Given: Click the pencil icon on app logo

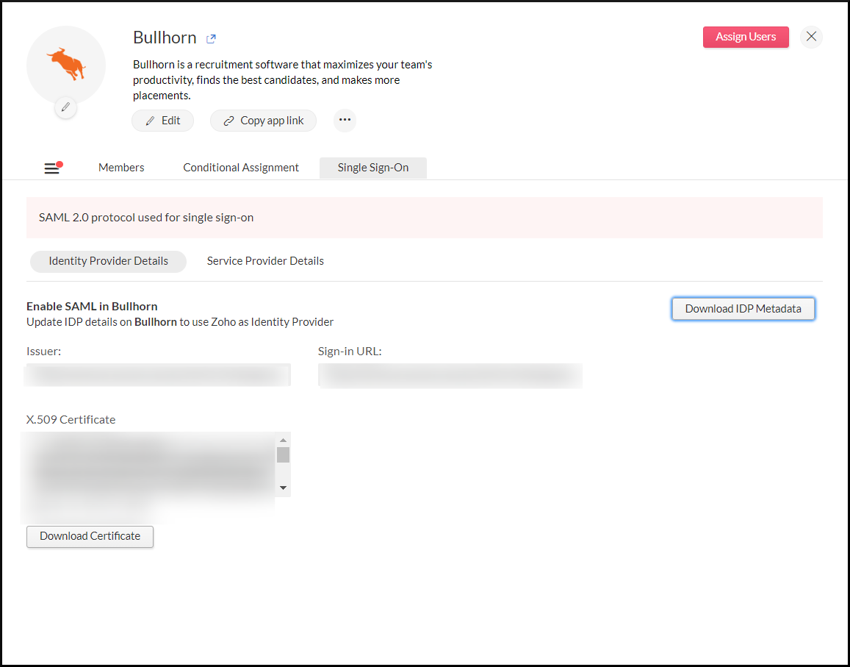Looking at the screenshot, I should pos(65,107).
